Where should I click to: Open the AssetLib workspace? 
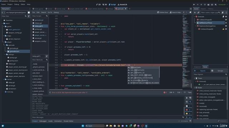point(122,5)
